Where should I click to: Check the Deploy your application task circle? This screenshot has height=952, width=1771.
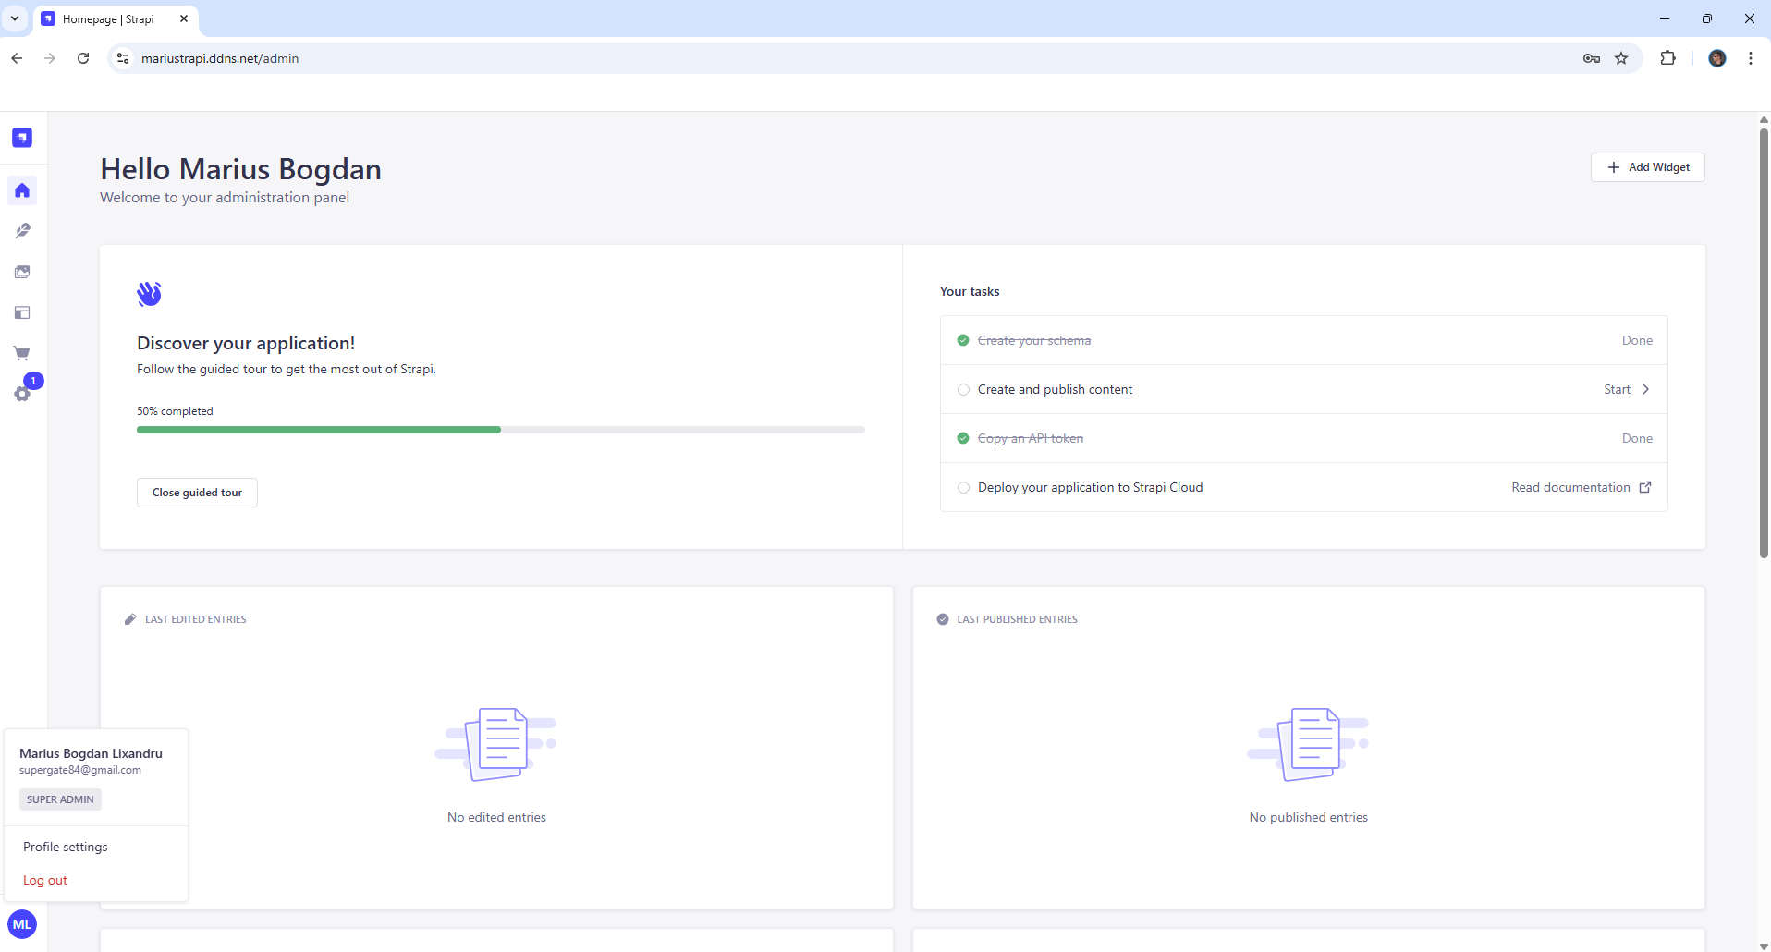964,487
